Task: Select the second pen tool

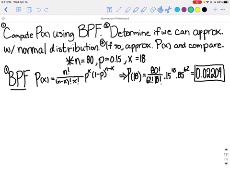Action: (136, 10)
